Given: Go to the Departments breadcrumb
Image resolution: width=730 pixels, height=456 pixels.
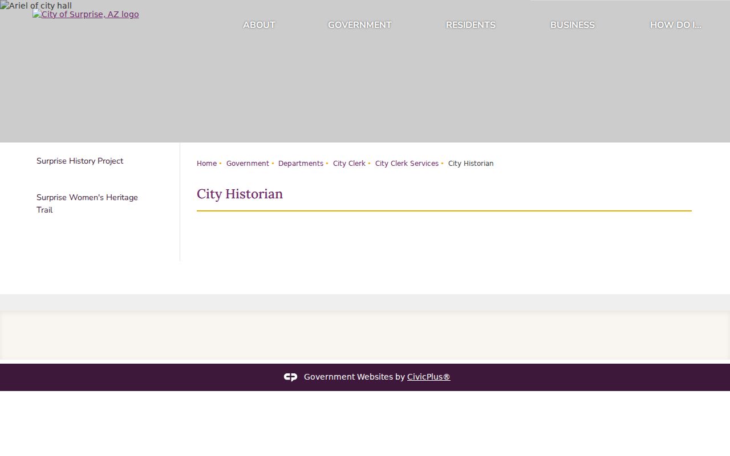Looking at the screenshot, I should pyautogui.click(x=301, y=164).
